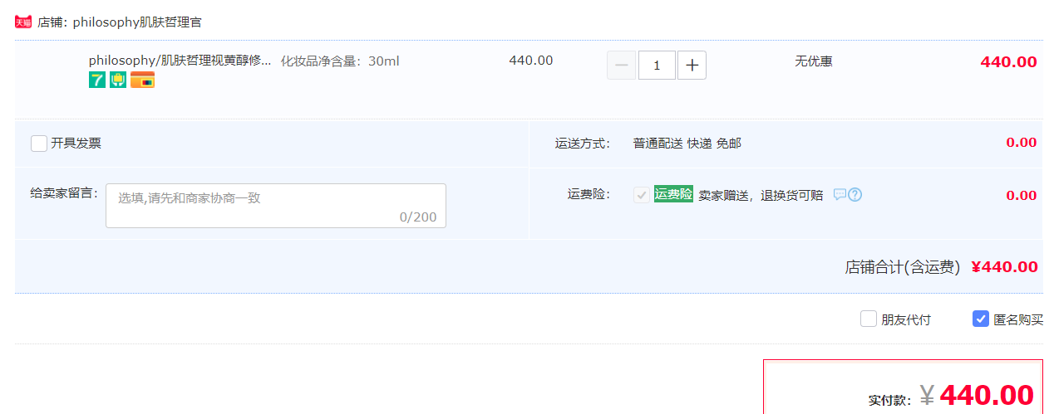Increase quantity with the plus button
The width and height of the screenshot is (1054, 414).
(692, 65)
